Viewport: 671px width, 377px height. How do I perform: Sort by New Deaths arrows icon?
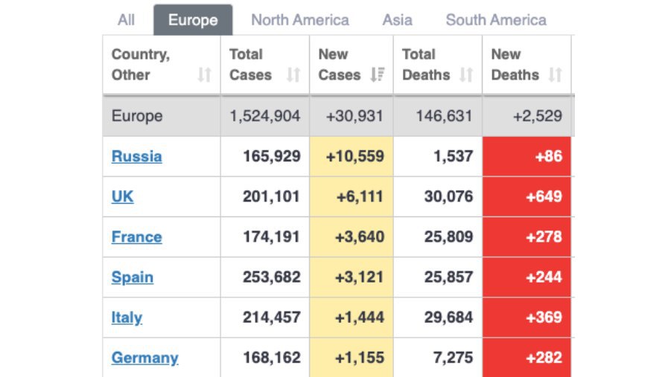[555, 75]
